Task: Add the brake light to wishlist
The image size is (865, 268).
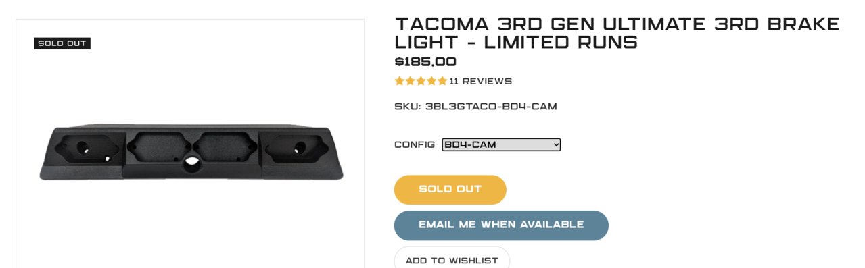Action: point(452,260)
